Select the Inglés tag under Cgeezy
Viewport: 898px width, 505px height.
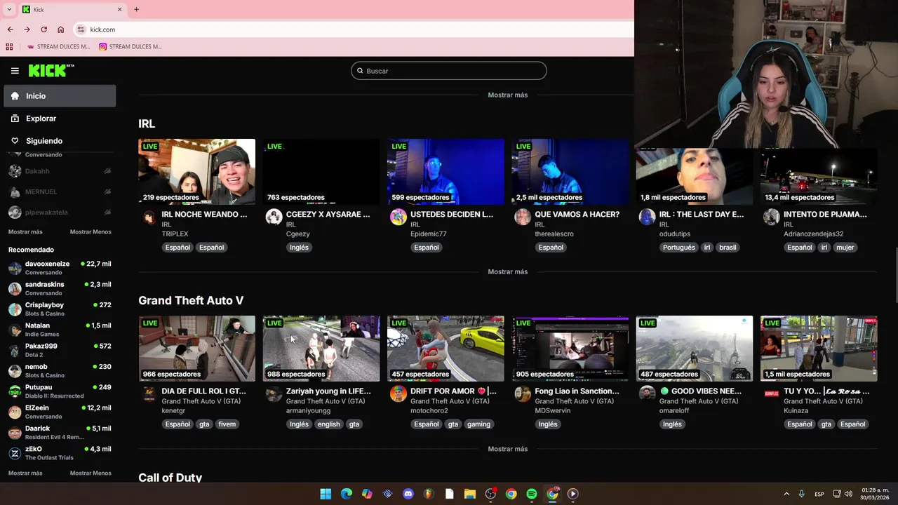299,248
